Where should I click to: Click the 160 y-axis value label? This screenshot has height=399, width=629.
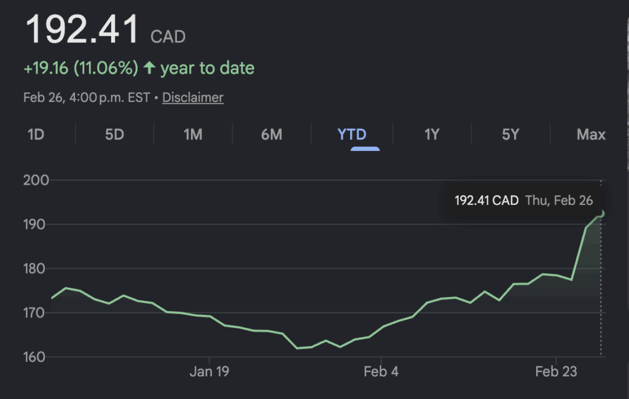[x=36, y=357]
